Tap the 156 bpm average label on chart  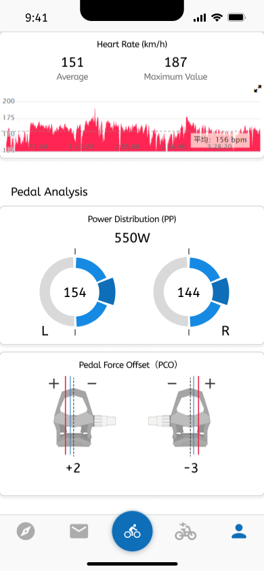point(220,139)
